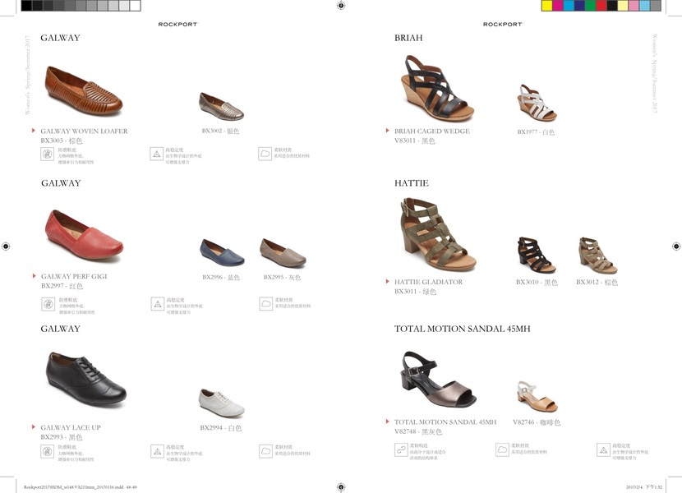The height and width of the screenshot is (493, 682).
Task: Open the black BX3010 gladiator sandal image
Action: [x=537, y=255]
